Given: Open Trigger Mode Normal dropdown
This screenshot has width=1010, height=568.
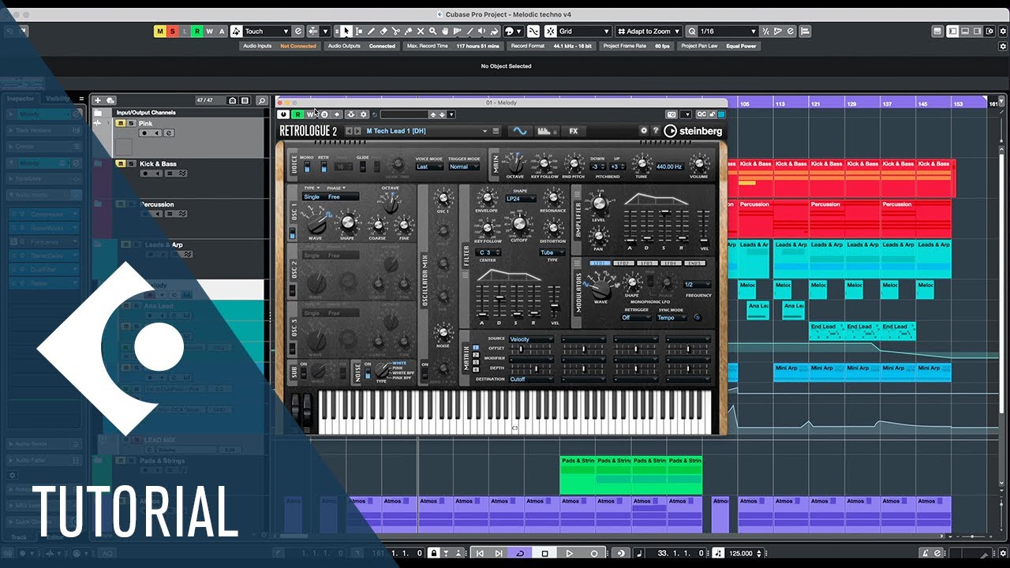Looking at the screenshot, I should [x=463, y=166].
